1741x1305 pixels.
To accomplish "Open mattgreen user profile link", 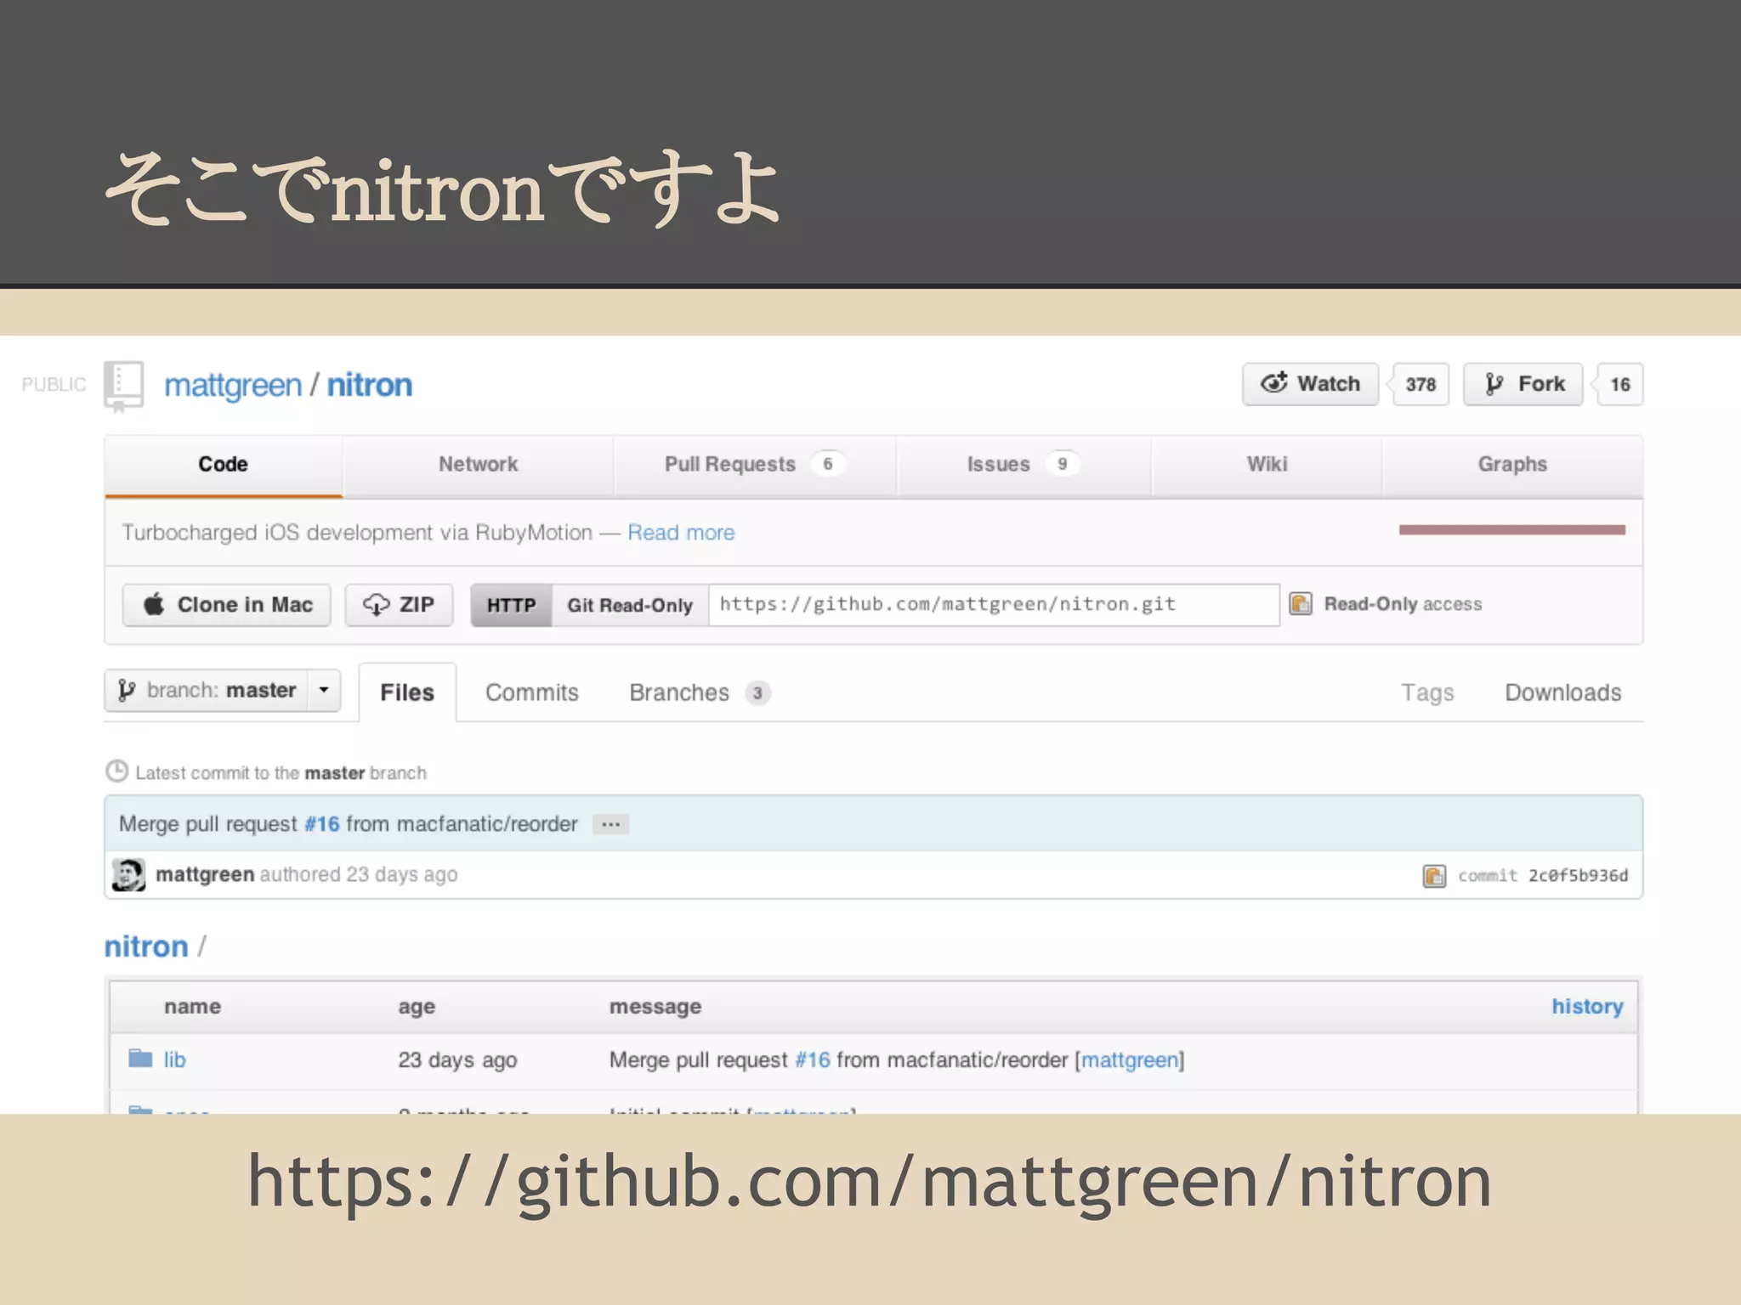I will (233, 386).
